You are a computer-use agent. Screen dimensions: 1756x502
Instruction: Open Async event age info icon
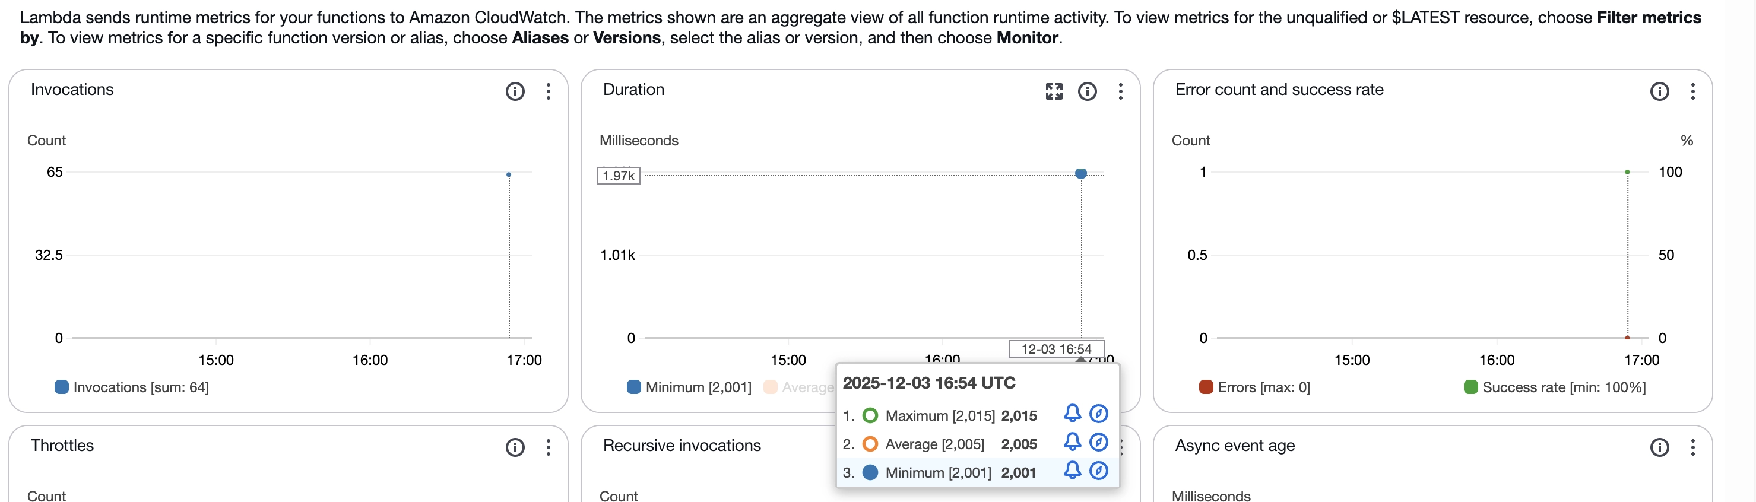coord(1659,447)
